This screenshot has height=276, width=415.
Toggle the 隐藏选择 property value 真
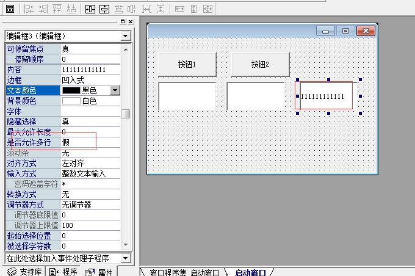click(x=90, y=122)
